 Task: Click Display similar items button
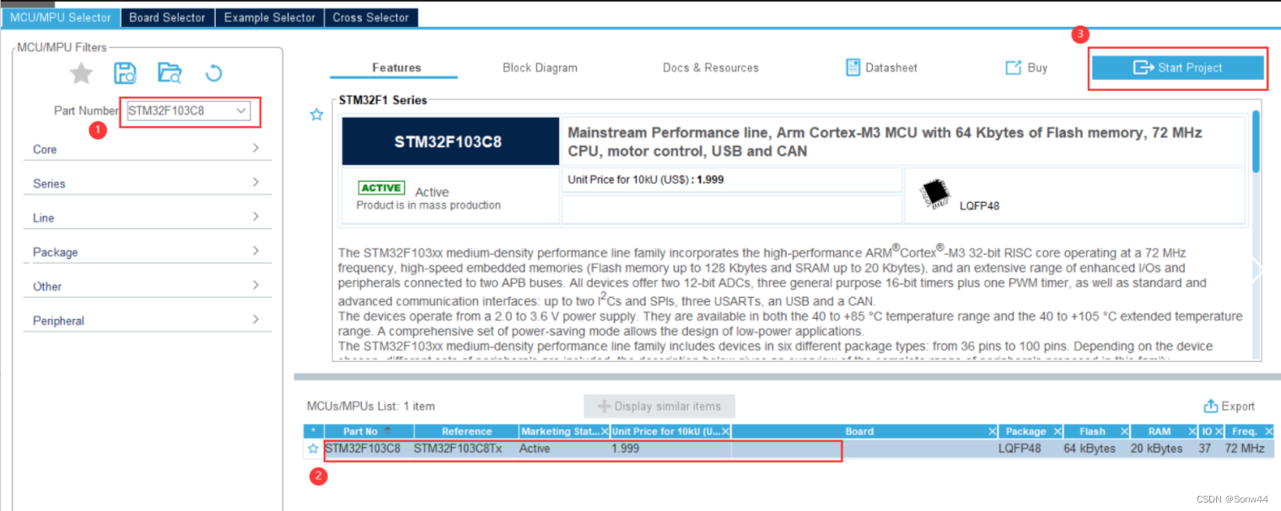[659, 406]
